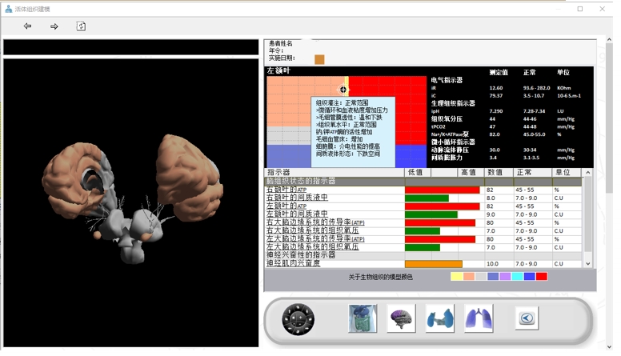The image size is (621, 356).
Task: Click the 10.0 value in 神经肌肉兴奋度 row
Action: tap(492, 264)
